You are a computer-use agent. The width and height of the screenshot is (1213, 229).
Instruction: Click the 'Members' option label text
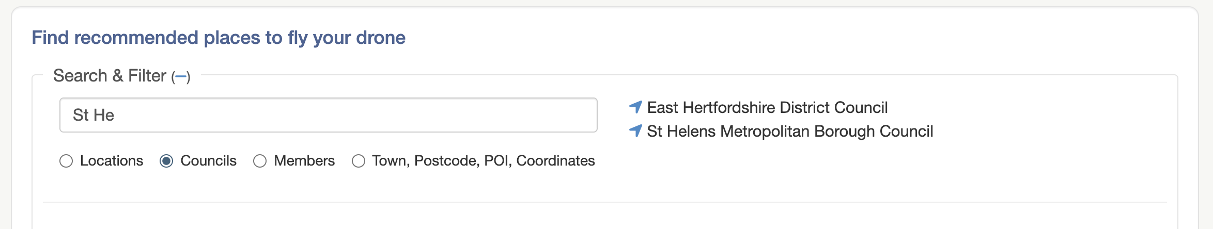(x=304, y=161)
